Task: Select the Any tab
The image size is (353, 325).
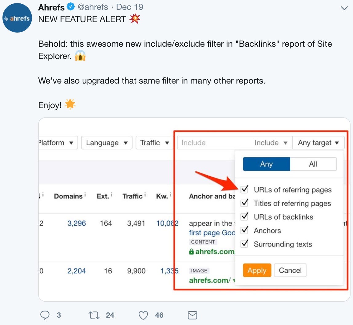Action: [x=266, y=164]
